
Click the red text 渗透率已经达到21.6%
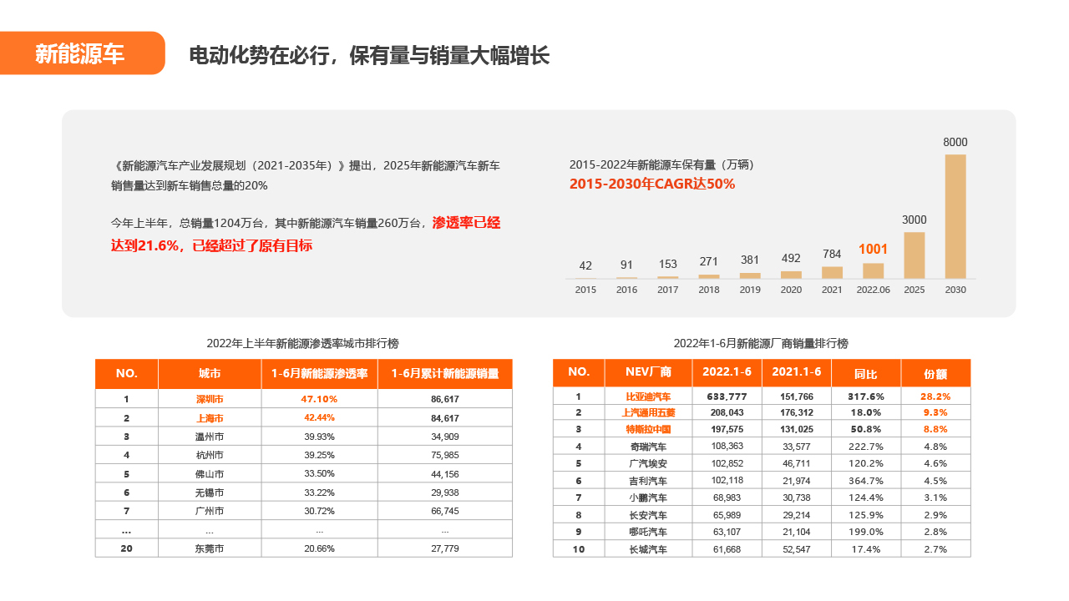click(x=306, y=235)
